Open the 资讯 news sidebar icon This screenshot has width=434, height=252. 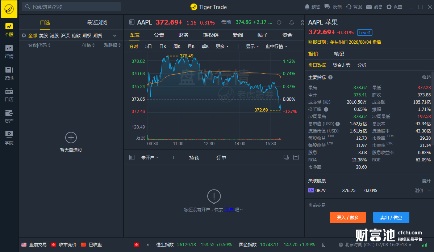[9, 73]
